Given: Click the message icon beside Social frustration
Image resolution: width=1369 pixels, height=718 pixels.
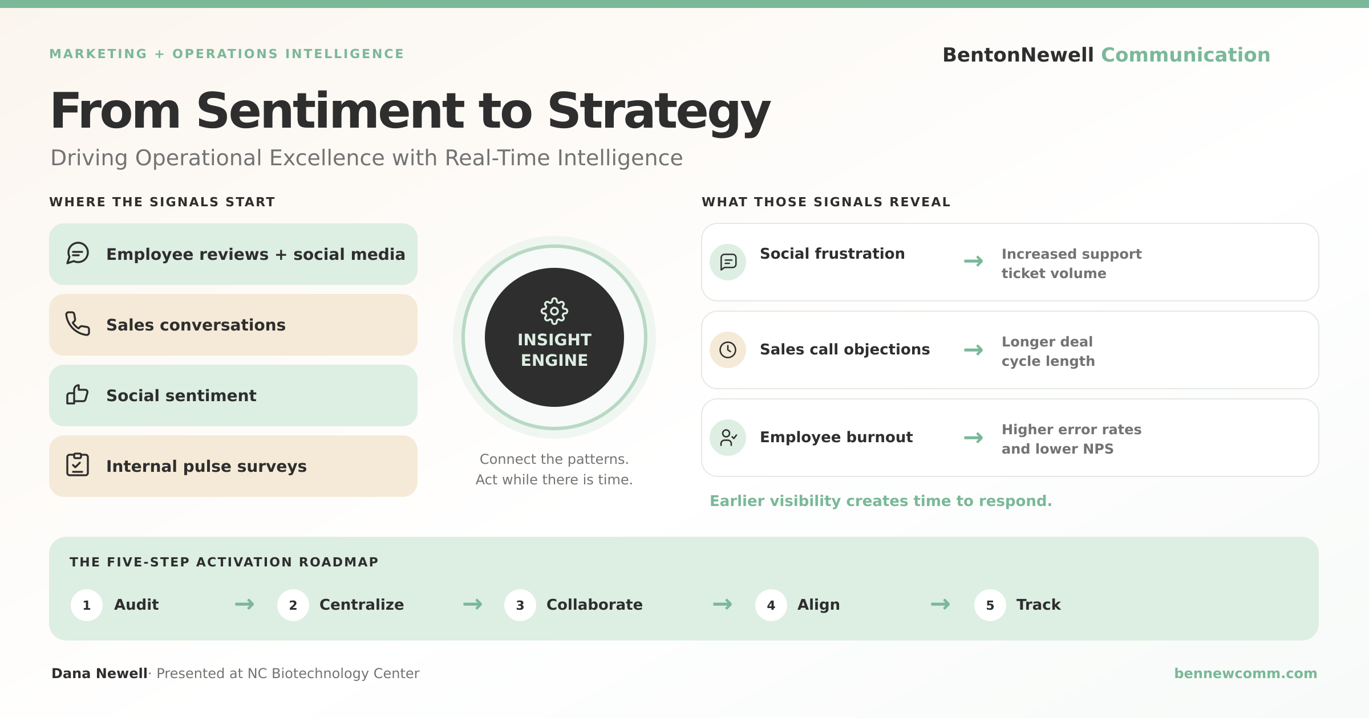Looking at the screenshot, I should 728,262.
